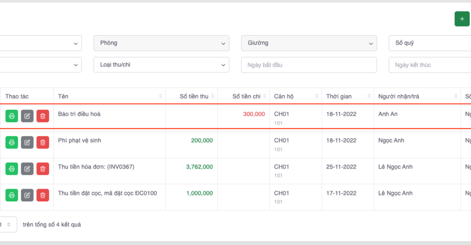
Task: Edit the Thu tiền hóa đơn INV0367 row
Action: tap(27, 169)
